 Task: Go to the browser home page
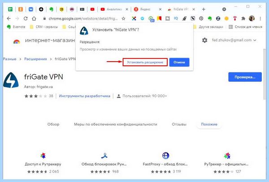(x=34, y=18)
